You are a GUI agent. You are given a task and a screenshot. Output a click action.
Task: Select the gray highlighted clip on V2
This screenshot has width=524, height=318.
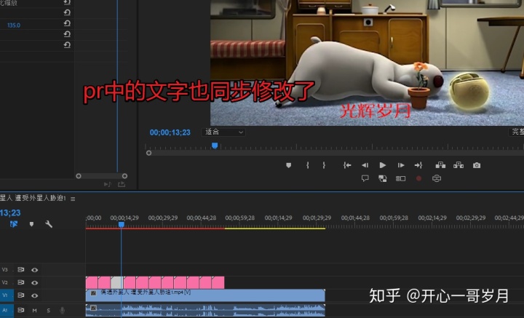(x=116, y=282)
